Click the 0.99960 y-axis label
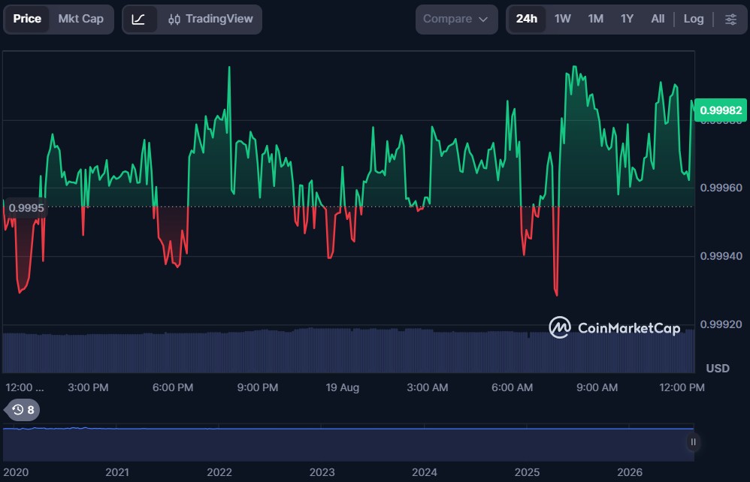This screenshot has height=482, width=750. coord(721,188)
